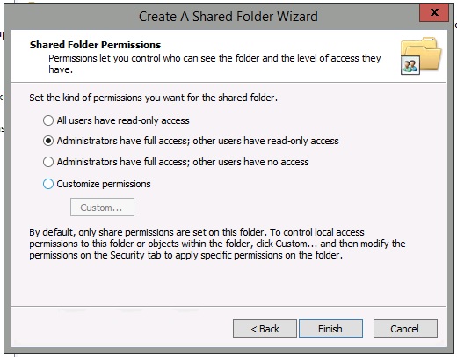Viewport: 457px width, 357px height.
Task: Select radio circle for other users have no access
Action: tap(48, 162)
